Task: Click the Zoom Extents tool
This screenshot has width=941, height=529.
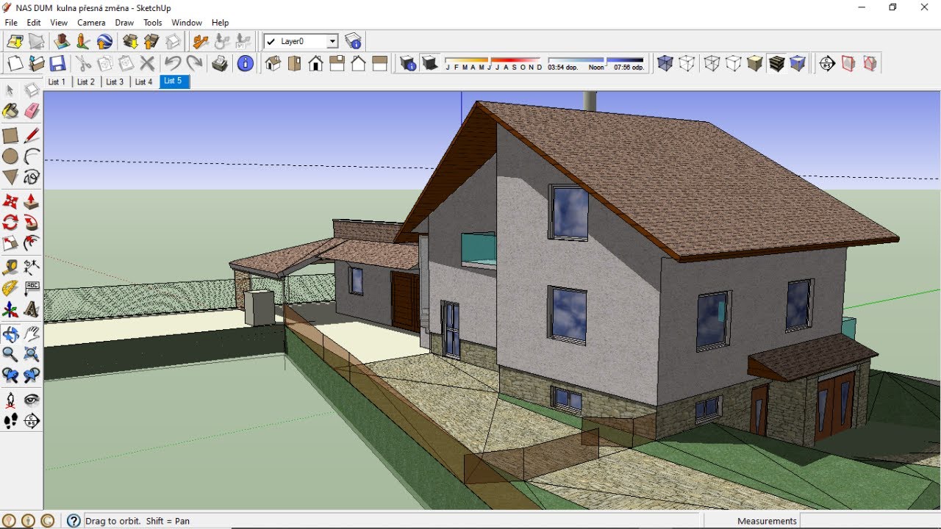Action: pos(32,355)
